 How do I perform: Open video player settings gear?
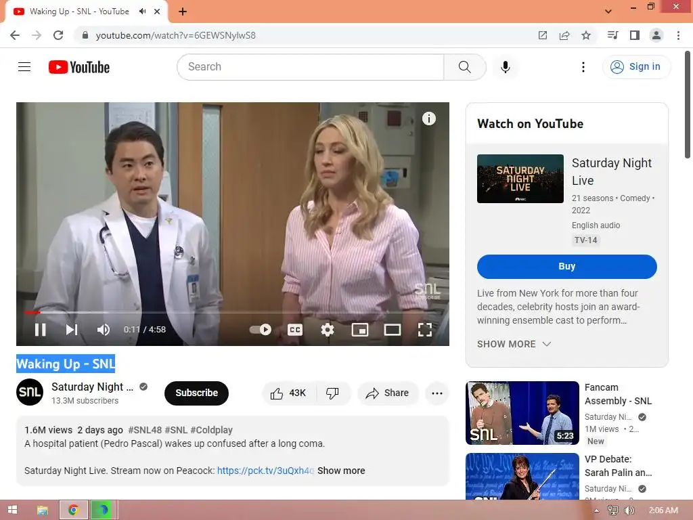[328, 330]
